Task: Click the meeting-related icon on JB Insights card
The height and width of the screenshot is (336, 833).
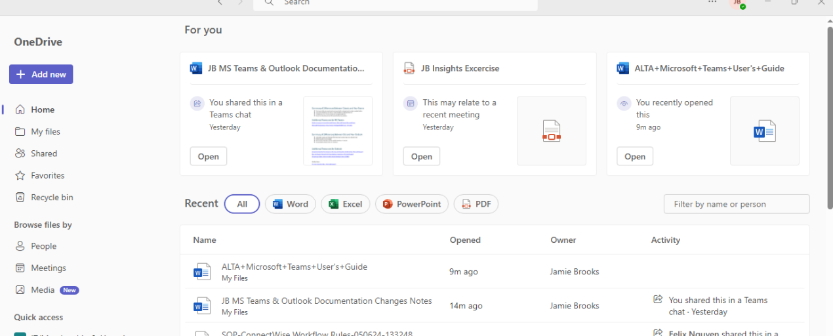Action: [410, 103]
